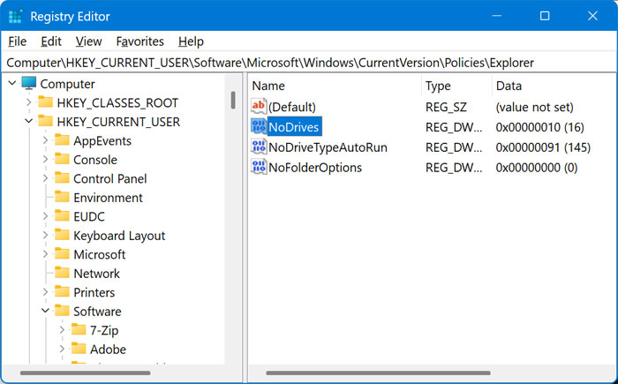The width and height of the screenshot is (618, 384).
Task: Click the Keyboard Layout folder icon
Action: click(x=62, y=235)
